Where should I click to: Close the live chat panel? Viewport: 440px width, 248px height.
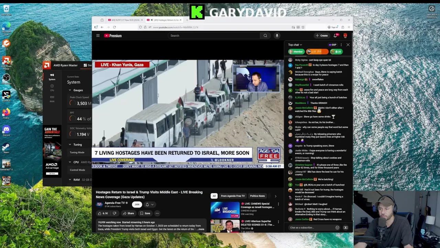click(x=348, y=45)
